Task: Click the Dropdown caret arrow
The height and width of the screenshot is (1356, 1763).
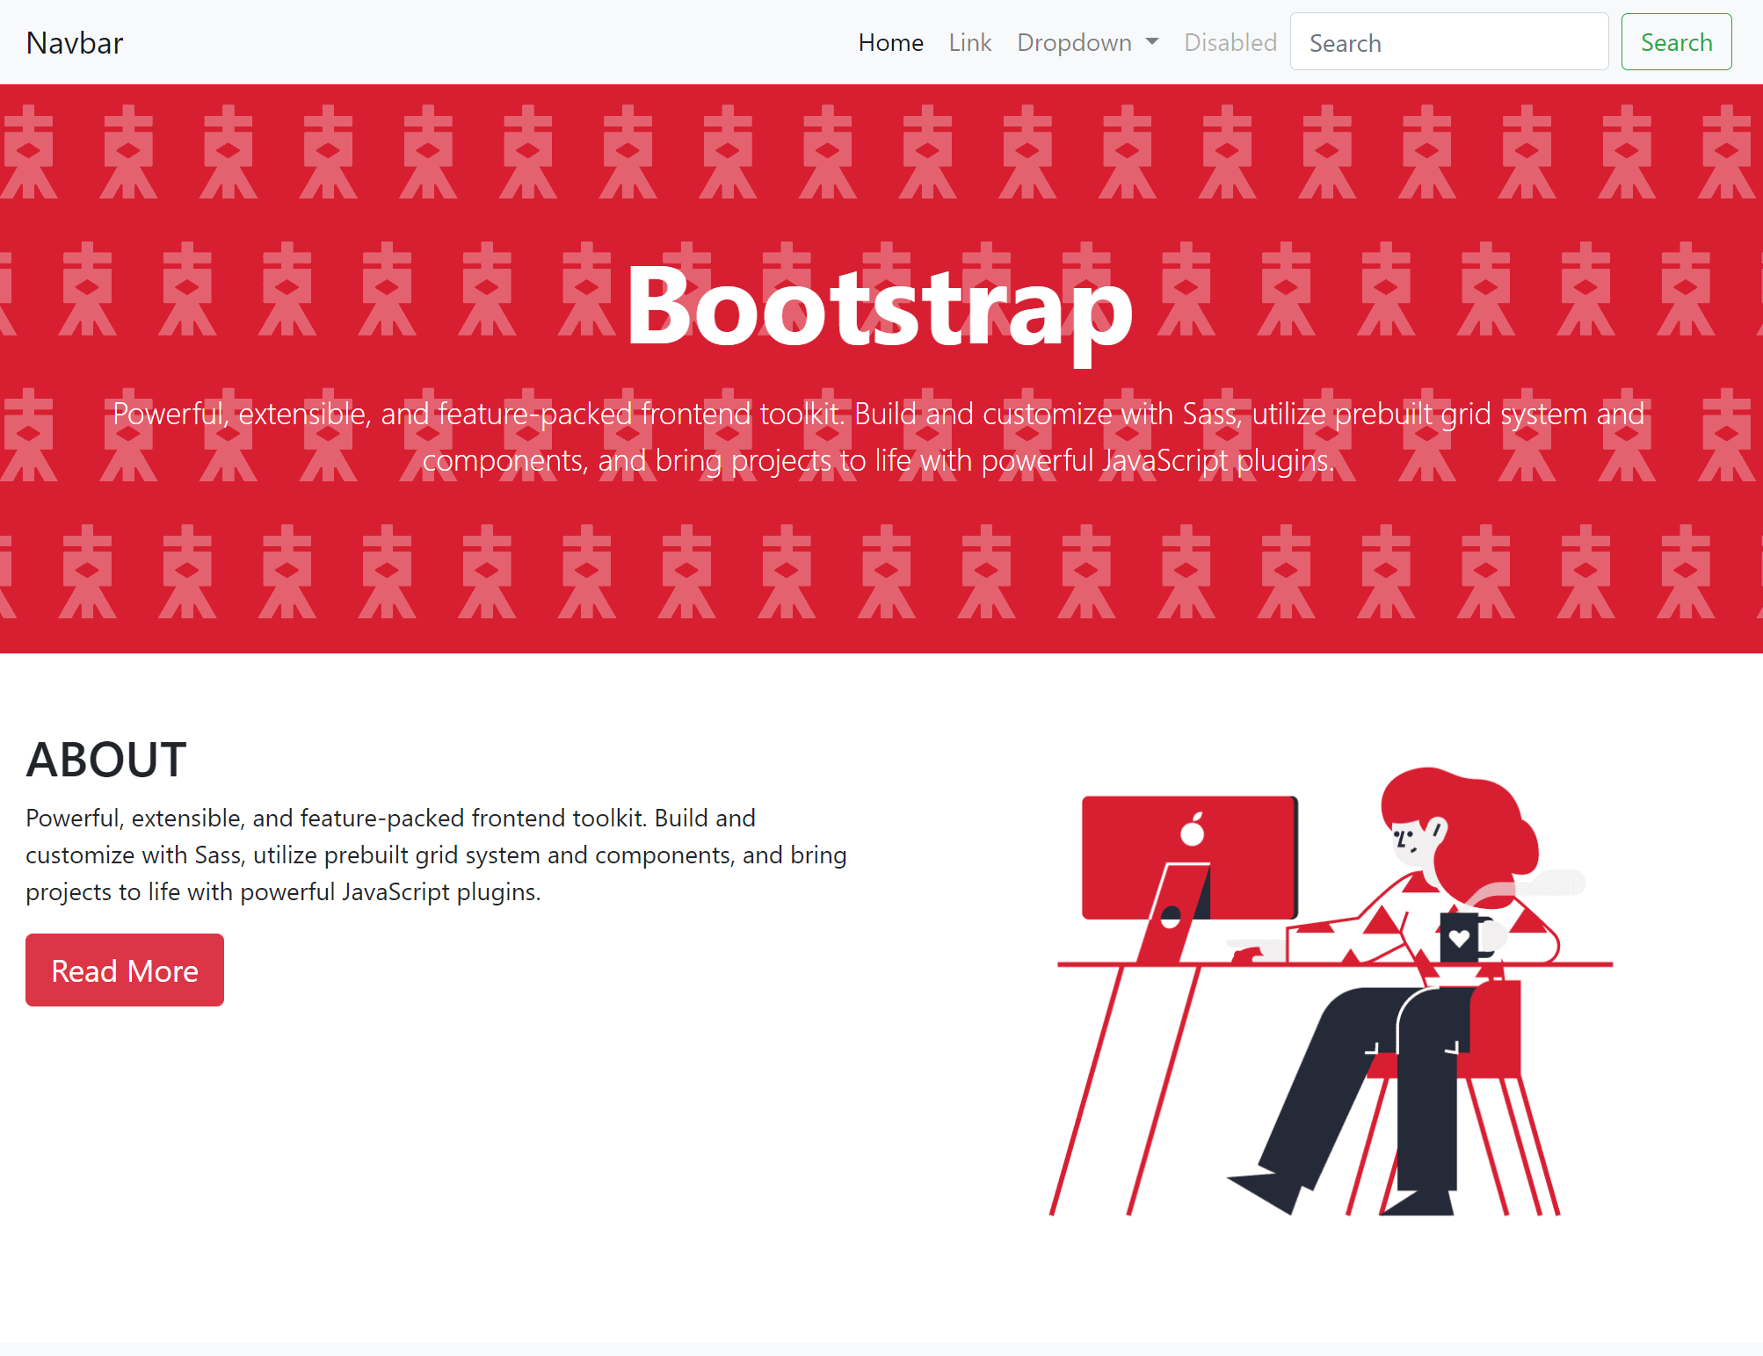Action: (1152, 42)
